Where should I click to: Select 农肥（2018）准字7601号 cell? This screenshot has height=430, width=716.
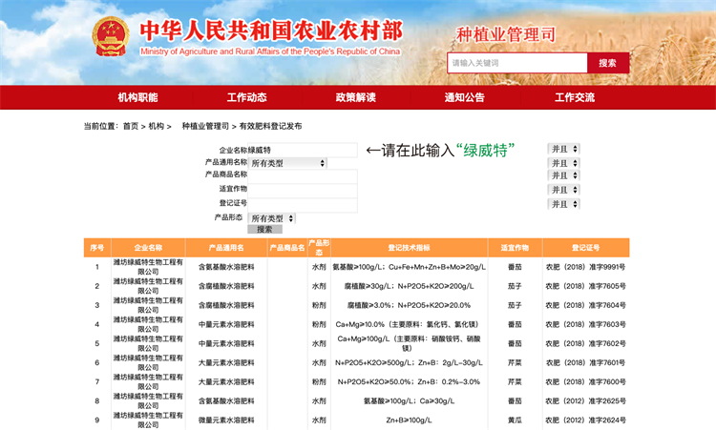[x=586, y=362]
